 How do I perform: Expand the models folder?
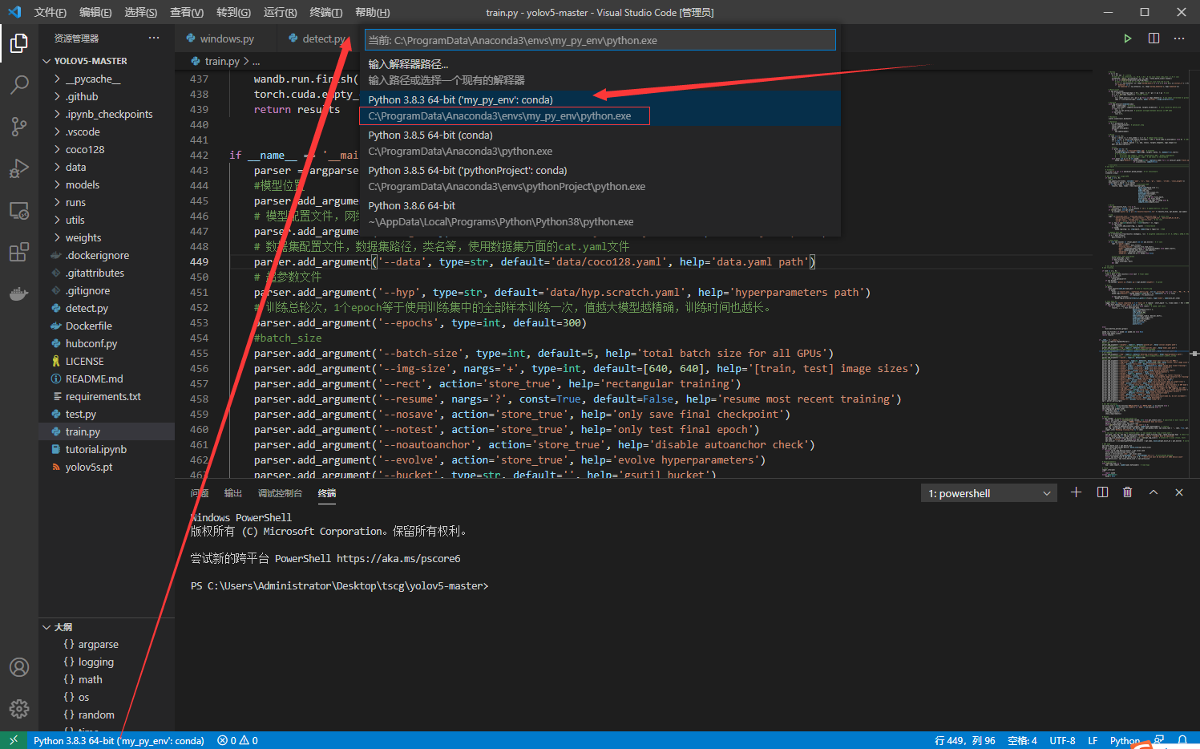(x=107, y=184)
